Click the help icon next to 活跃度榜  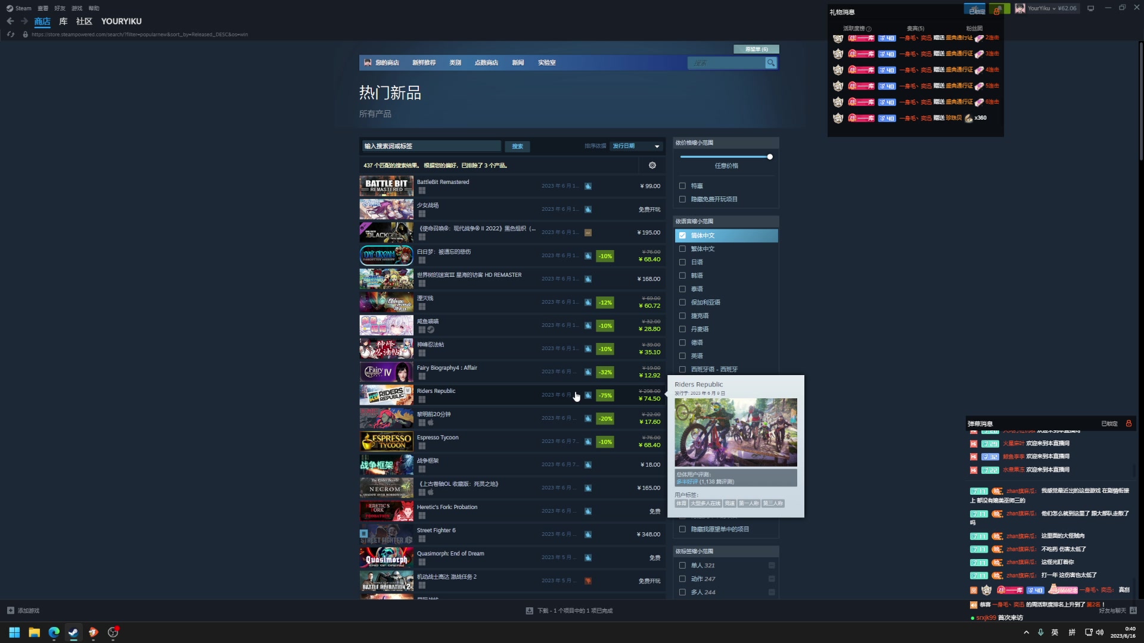coord(869,29)
